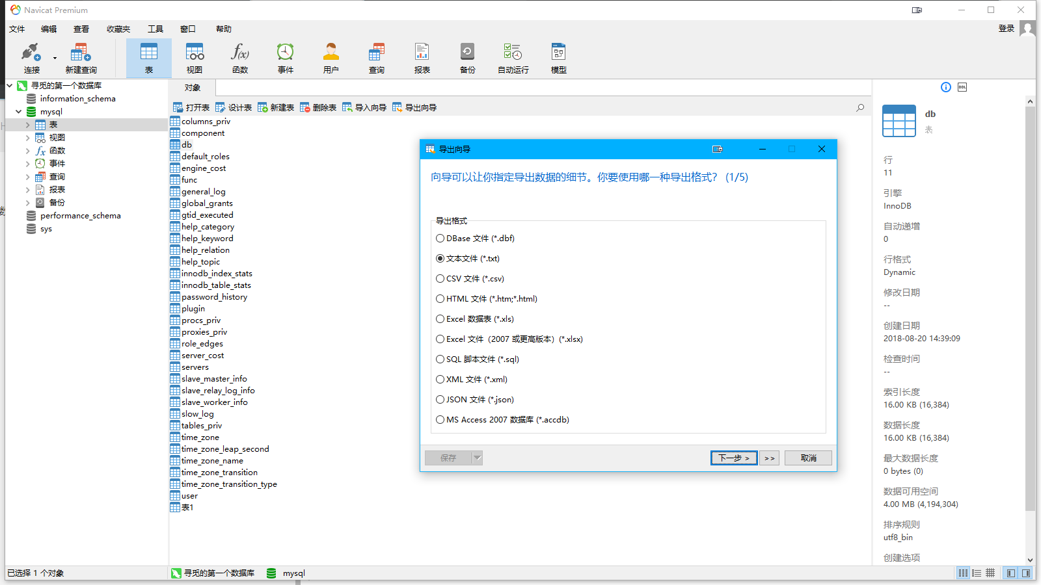The image size is (1041, 585).
Task: Collapse the mysql database node
Action: [19, 111]
